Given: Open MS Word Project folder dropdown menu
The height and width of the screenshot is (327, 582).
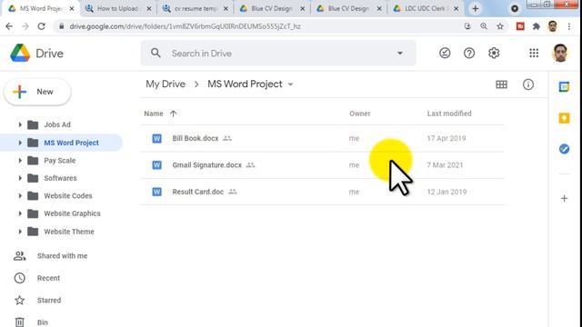Looking at the screenshot, I should [x=291, y=84].
